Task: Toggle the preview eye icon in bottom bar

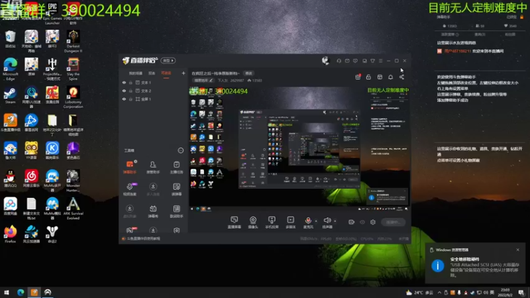Action: click(x=362, y=222)
